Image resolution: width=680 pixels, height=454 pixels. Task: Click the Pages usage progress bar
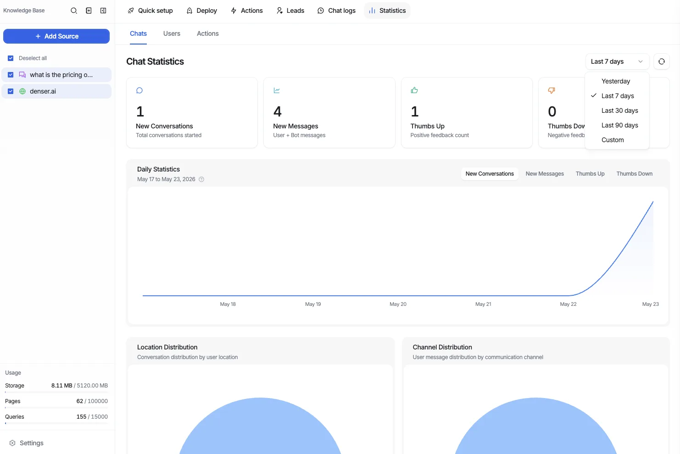tap(56, 408)
